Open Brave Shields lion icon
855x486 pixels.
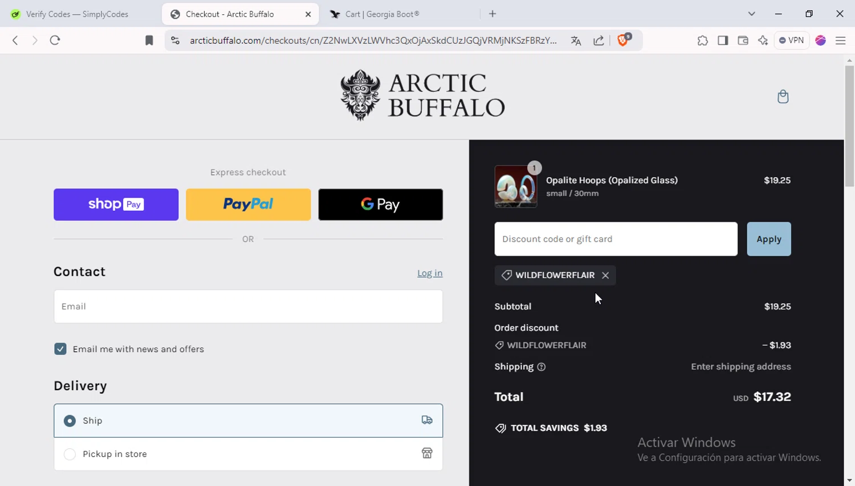tap(623, 40)
